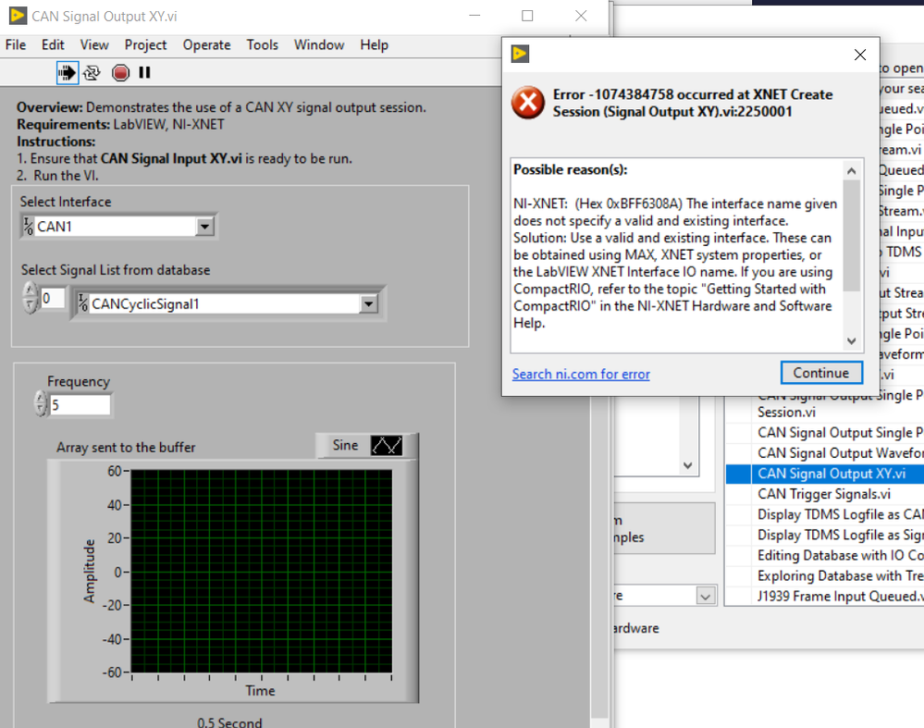The width and height of the screenshot is (924, 728).
Task: Click the Time axis label
Action: coord(261,690)
